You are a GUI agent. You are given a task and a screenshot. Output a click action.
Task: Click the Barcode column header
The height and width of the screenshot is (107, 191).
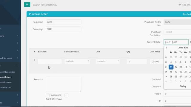(42, 52)
